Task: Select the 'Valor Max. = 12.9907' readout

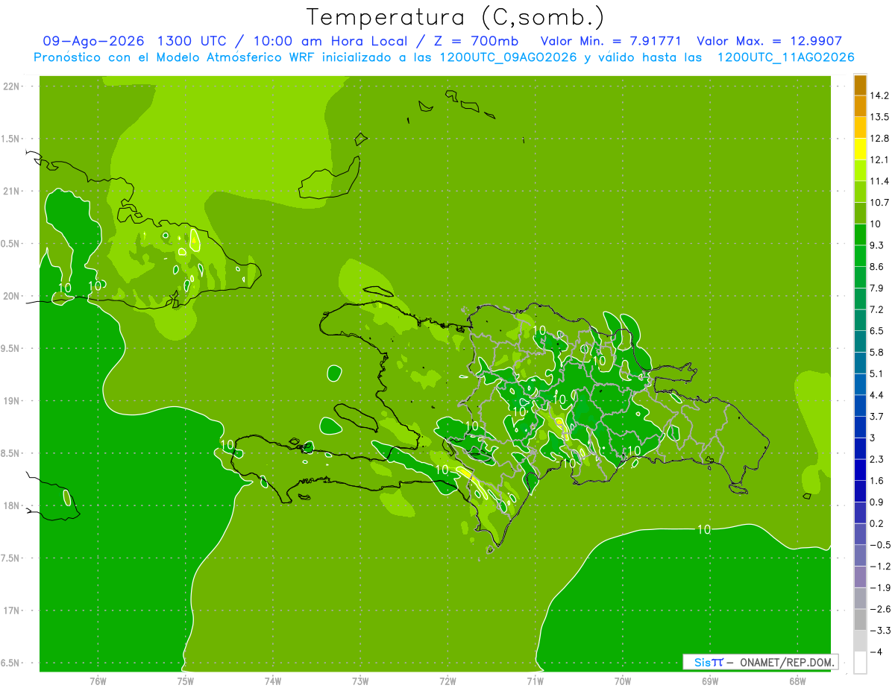Action: pyautogui.click(x=769, y=41)
